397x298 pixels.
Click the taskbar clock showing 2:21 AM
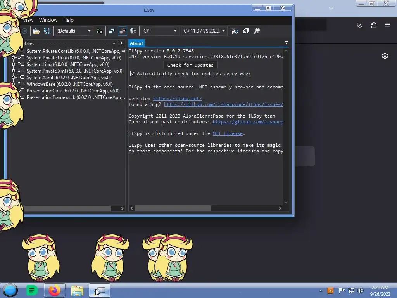pyautogui.click(x=380, y=291)
